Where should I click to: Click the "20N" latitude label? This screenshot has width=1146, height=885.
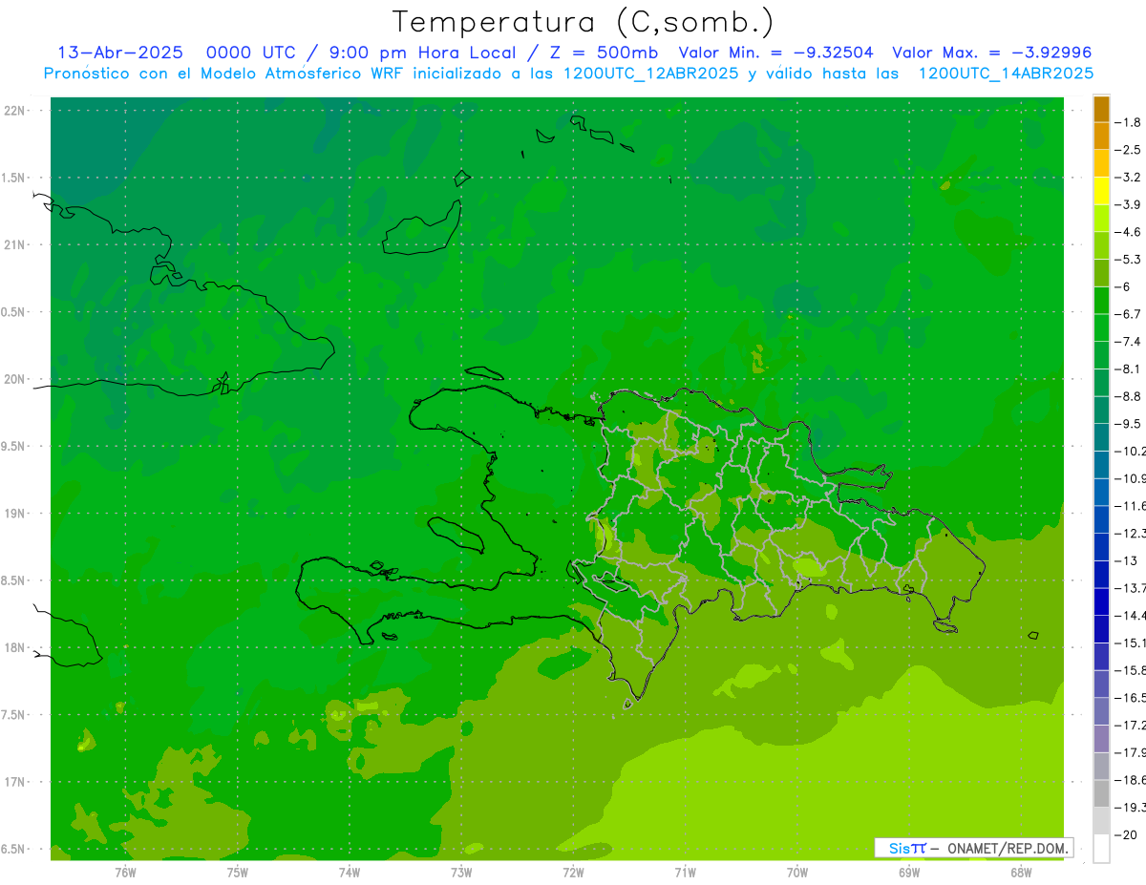(x=15, y=379)
